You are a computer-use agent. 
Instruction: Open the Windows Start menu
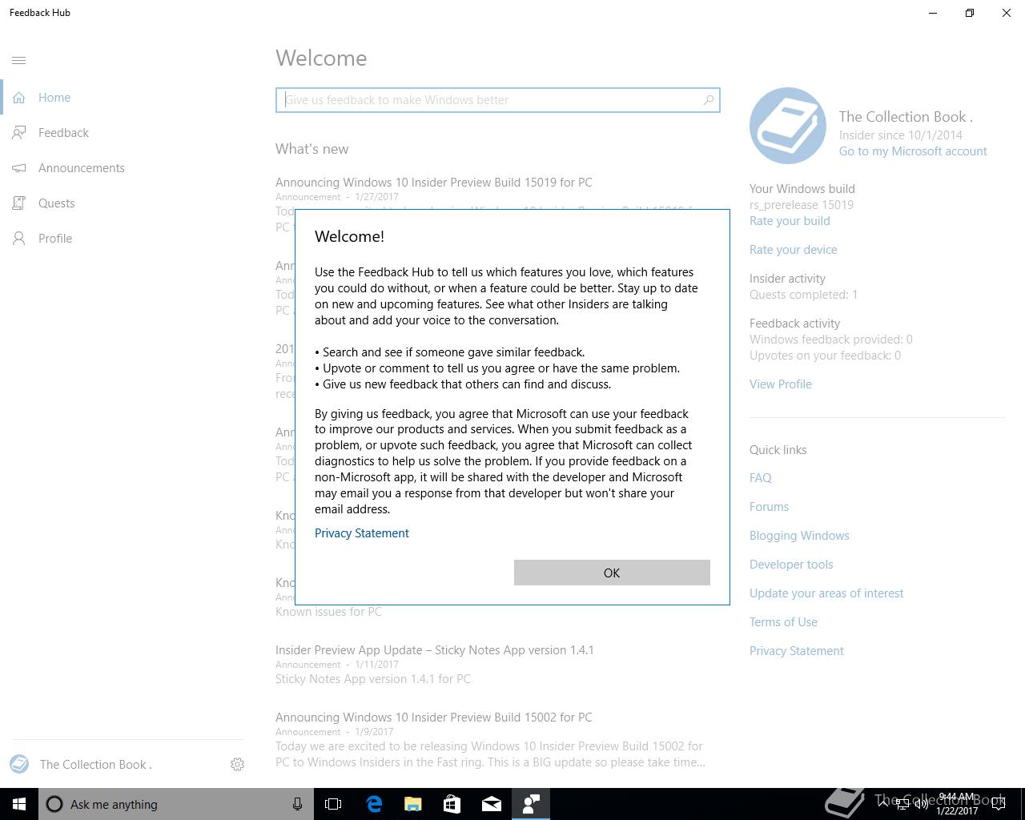19,804
